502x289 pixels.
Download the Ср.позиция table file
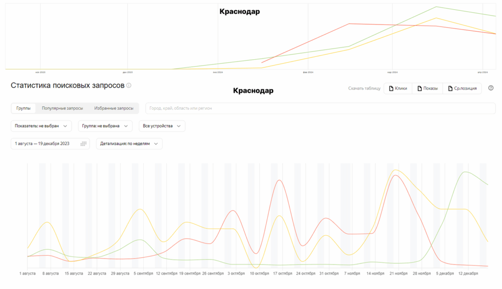462,88
